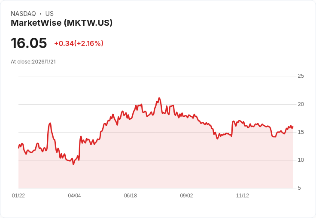Image resolution: width=316 pixels, height=218 pixels.
Task: Click the lowest dip of the price line
Action: (x=73, y=164)
